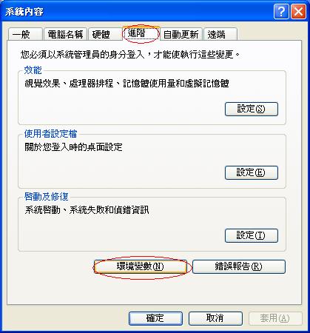
Task: Open the 電腦名稱 tab
Action: [x=65, y=34]
